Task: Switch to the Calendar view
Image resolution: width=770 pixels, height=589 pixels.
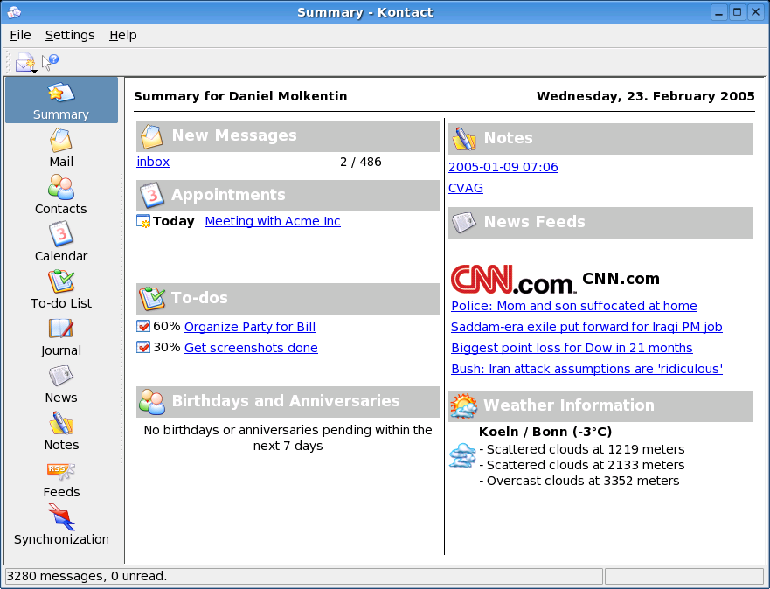Action: click(x=61, y=242)
